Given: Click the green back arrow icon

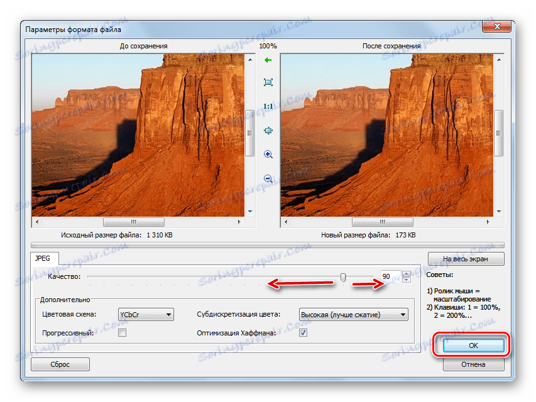Looking at the screenshot, I should point(268,60).
